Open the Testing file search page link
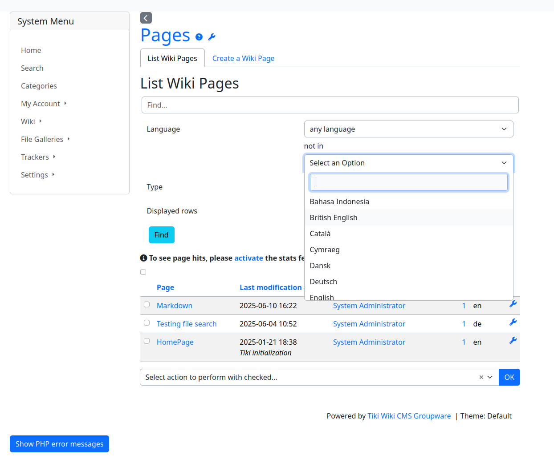This screenshot has width=554, height=459. coord(187,324)
